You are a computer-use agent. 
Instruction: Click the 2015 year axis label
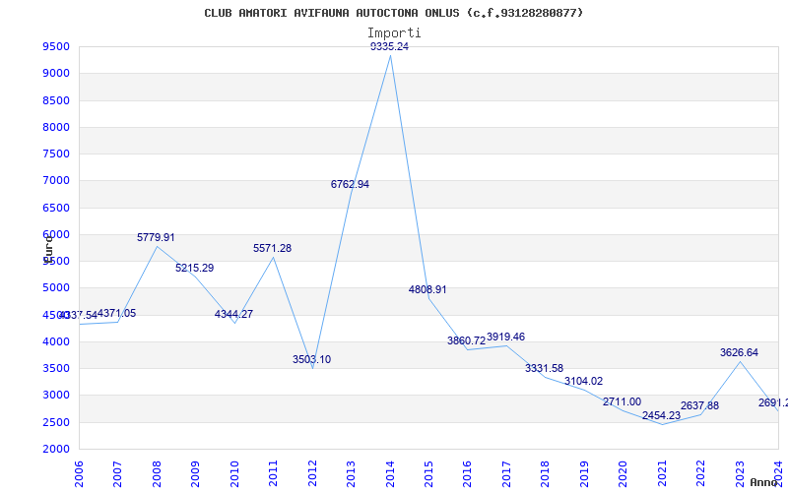[429, 474]
